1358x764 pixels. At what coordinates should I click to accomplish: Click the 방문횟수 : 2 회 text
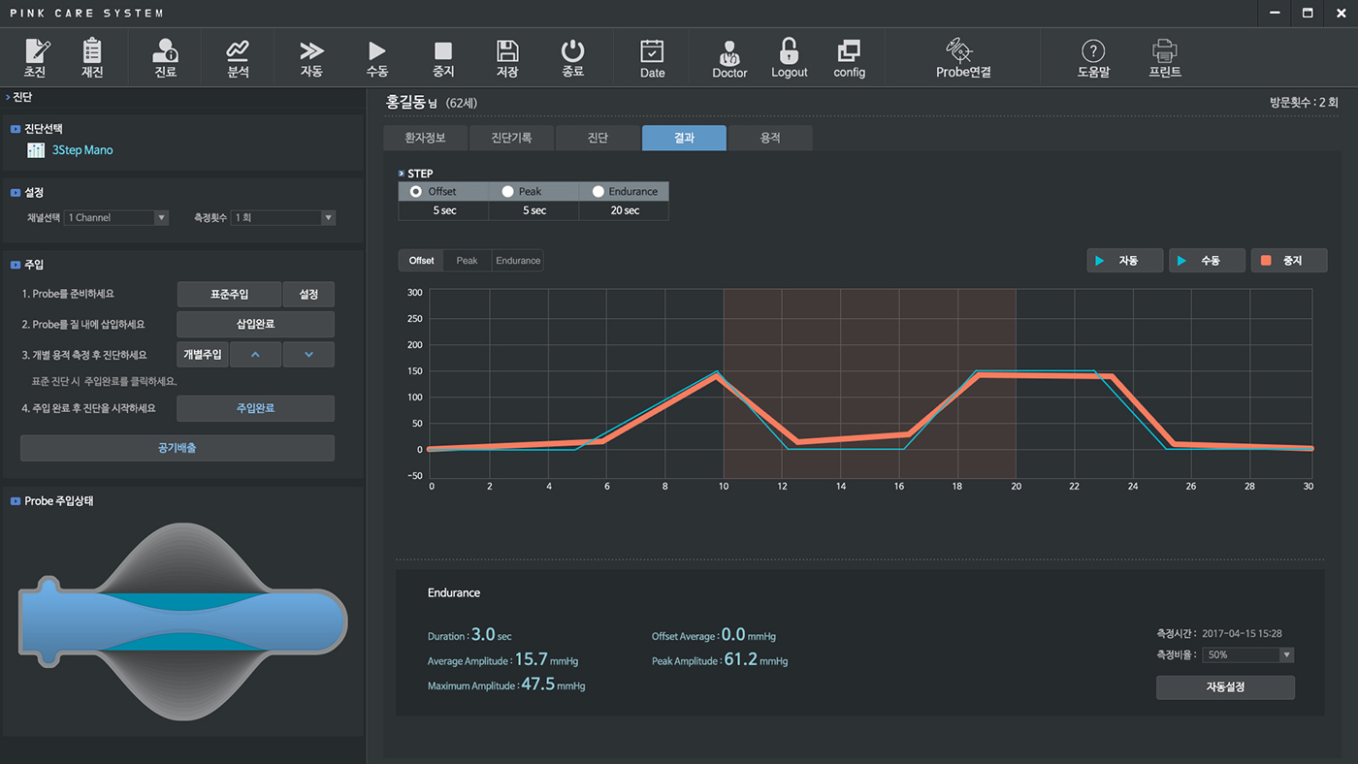[x=1304, y=102]
